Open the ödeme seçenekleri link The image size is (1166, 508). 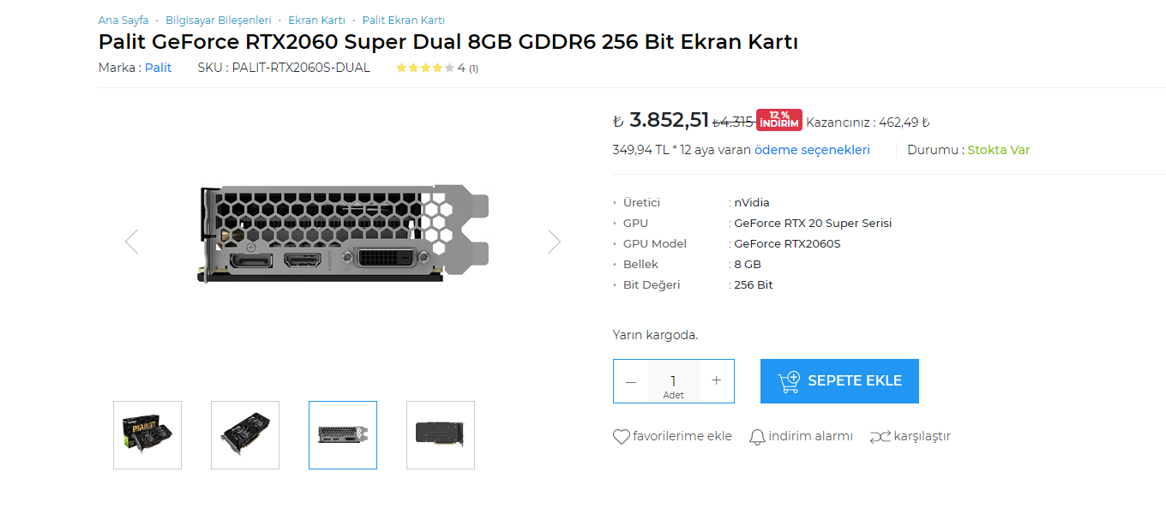click(x=812, y=150)
